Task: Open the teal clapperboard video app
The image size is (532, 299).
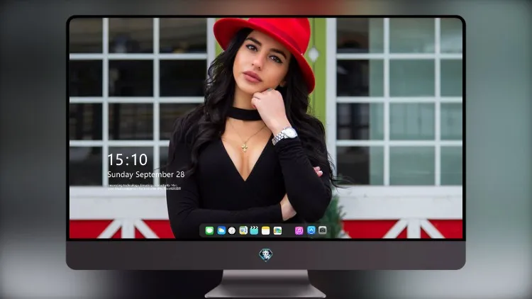Action: [x=254, y=230]
